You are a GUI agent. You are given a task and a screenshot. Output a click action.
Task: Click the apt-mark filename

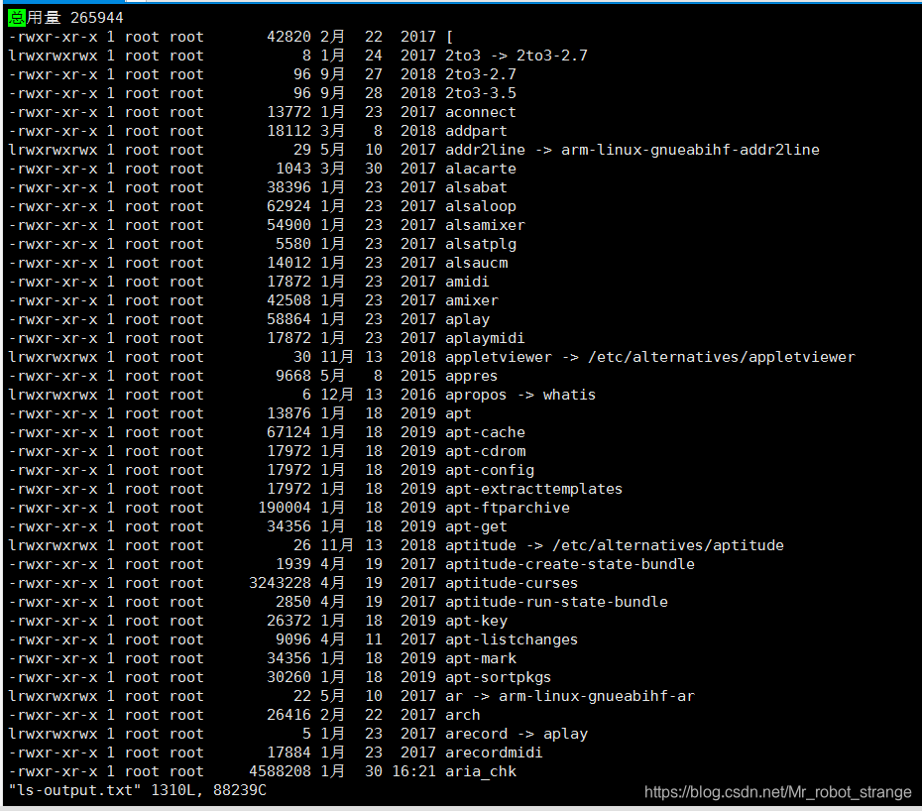tap(481, 658)
